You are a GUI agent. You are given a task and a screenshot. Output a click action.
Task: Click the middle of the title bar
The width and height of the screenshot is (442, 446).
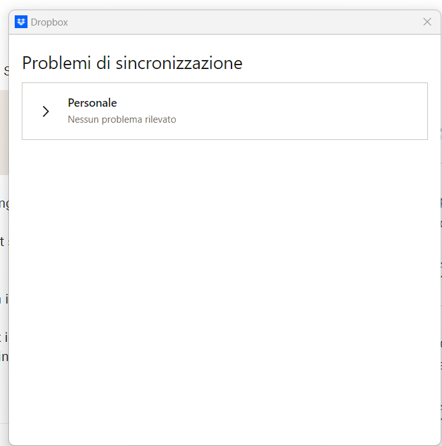(224, 22)
